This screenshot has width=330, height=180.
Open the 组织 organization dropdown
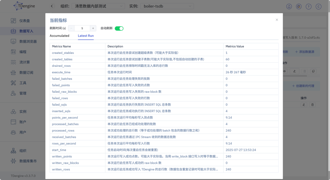pyautogui.click(x=98, y=6)
